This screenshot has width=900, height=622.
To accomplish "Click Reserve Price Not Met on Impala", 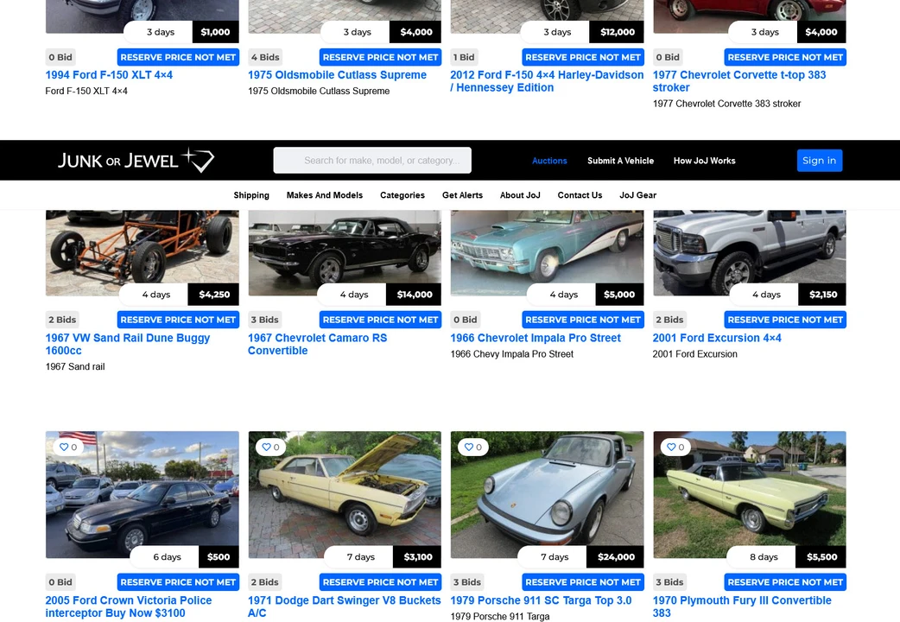I will pyautogui.click(x=583, y=320).
